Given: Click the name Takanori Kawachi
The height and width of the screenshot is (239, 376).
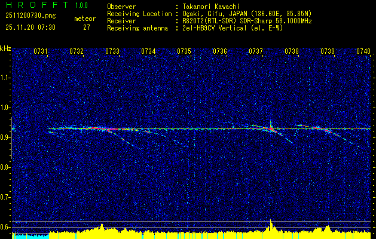Looking at the screenshot, I should 211,7.
